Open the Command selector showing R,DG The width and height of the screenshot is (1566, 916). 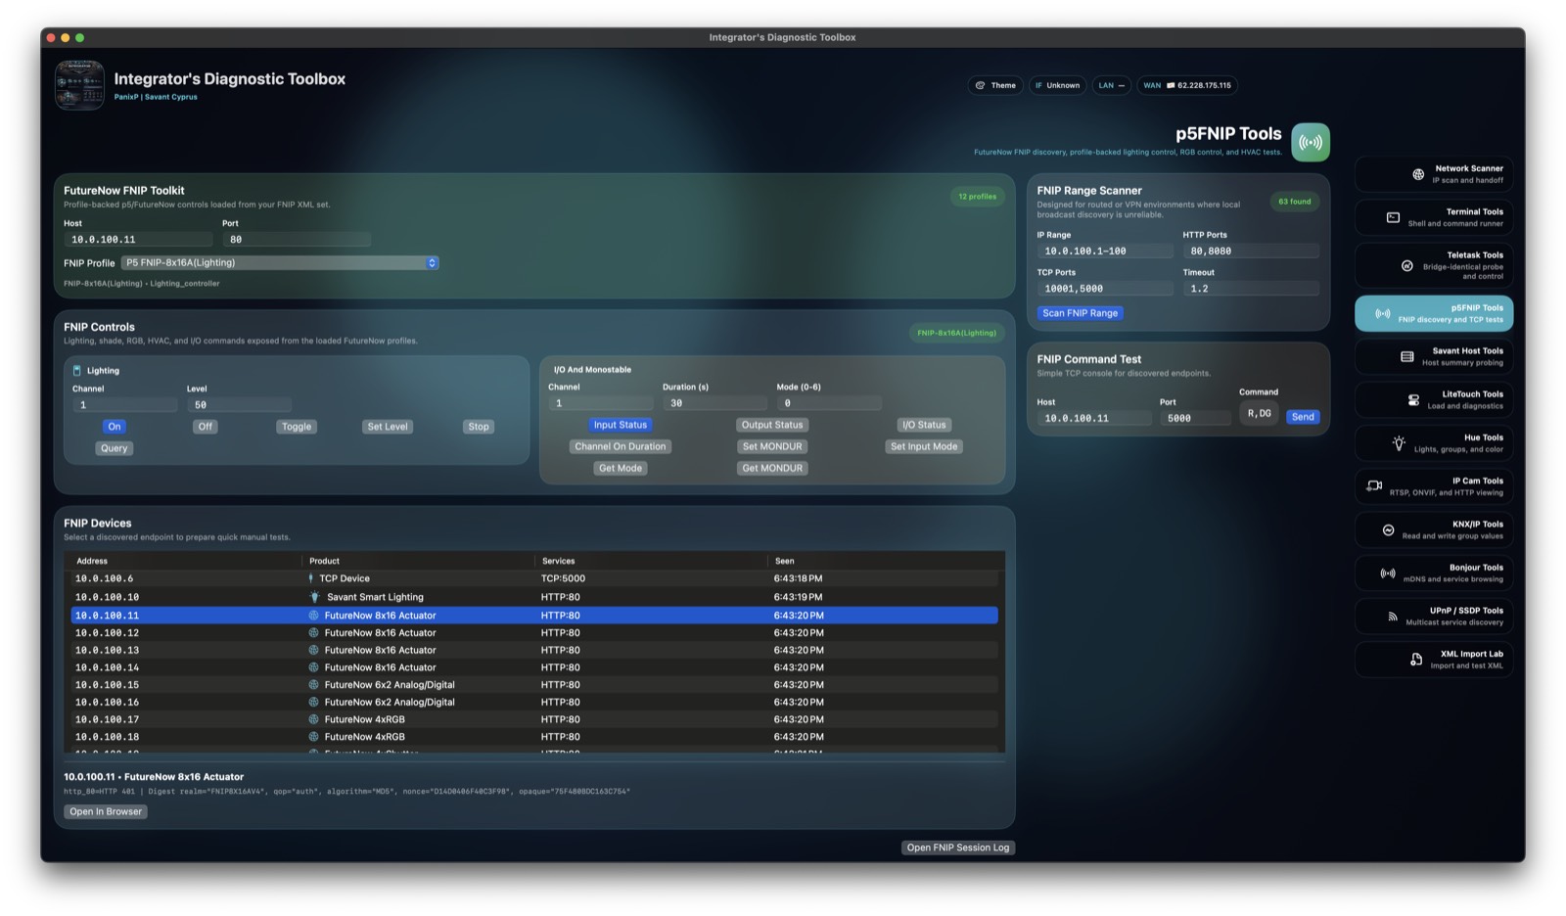pyautogui.click(x=1259, y=413)
